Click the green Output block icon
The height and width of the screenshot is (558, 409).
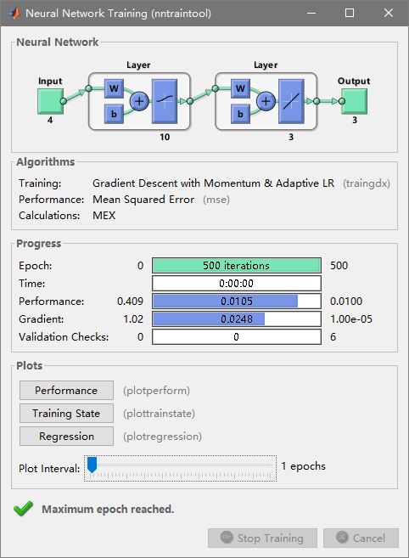pos(354,101)
